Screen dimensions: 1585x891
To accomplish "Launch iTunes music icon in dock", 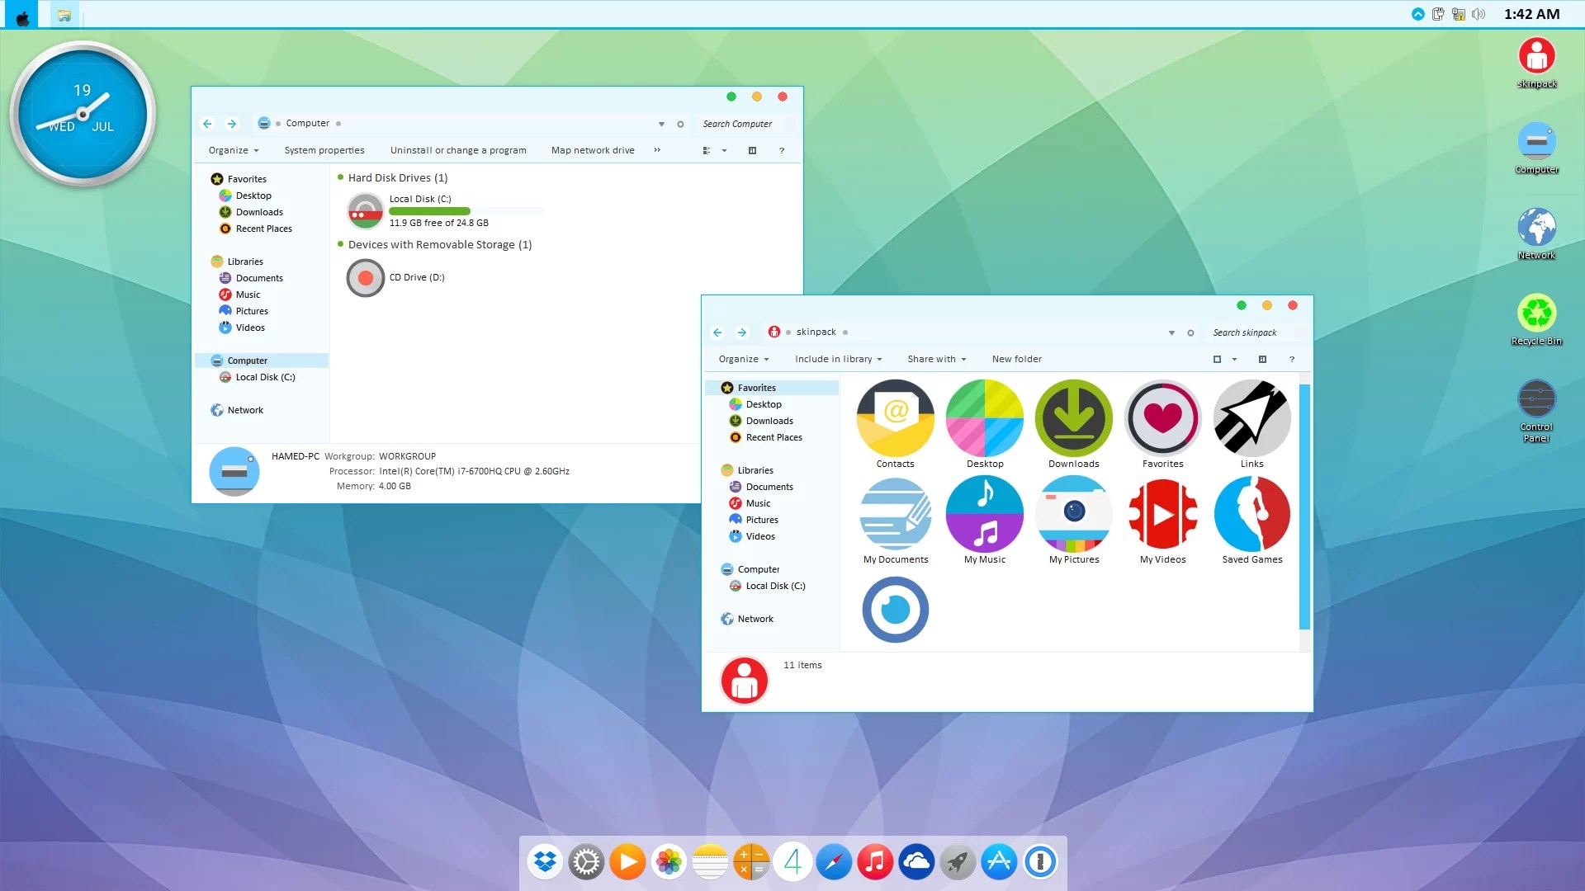I will click(x=875, y=862).
